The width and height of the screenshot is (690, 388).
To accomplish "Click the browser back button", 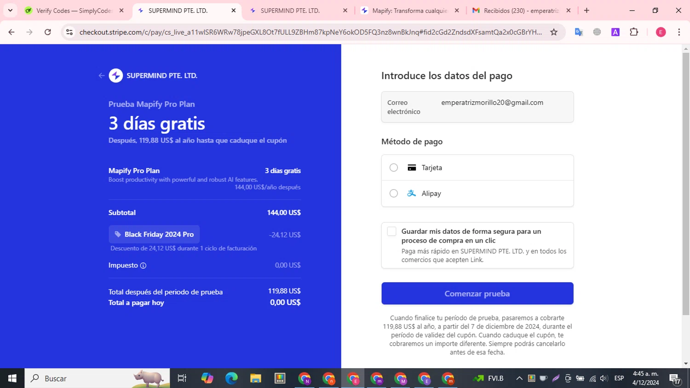I will 11,32.
